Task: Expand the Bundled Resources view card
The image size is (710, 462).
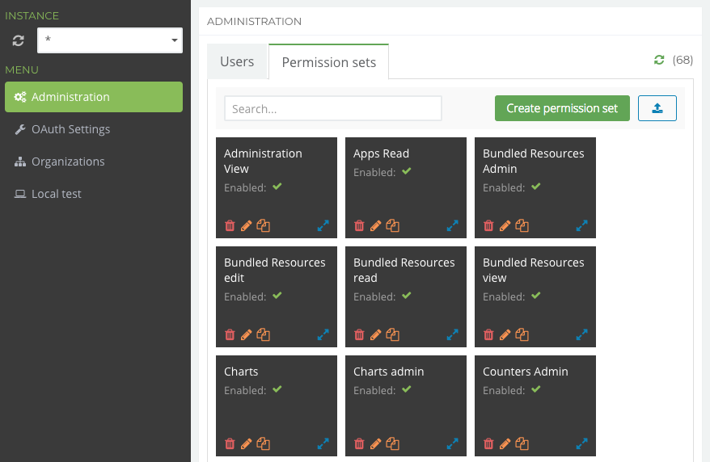Action: point(581,334)
